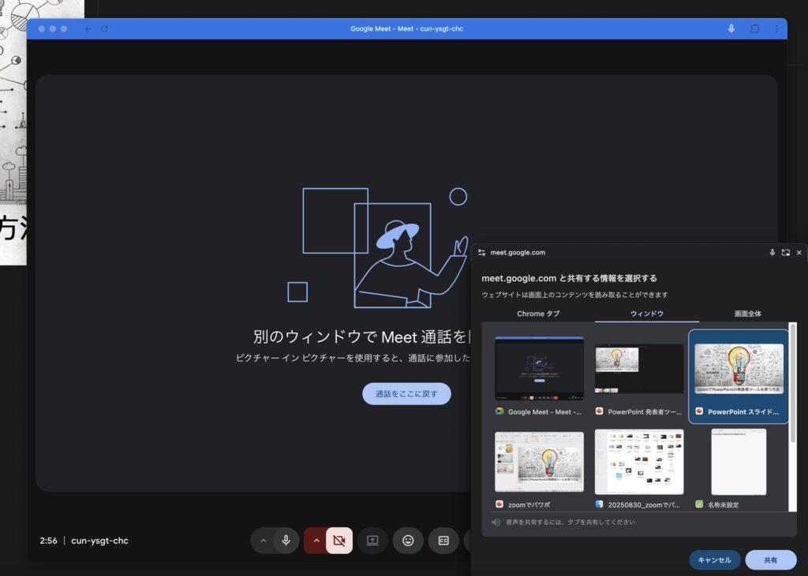808x576 pixels.
Task: Open the present screen share button
Action: tap(372, 541)
